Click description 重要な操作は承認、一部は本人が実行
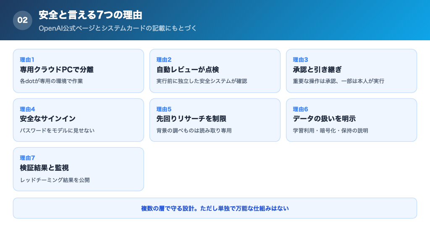This screenshot has width=430, height=227. click(338, 81)
